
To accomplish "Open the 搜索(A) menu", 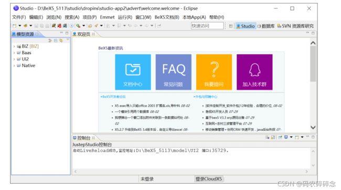I will pyautogui.click(x=72, y=17).
